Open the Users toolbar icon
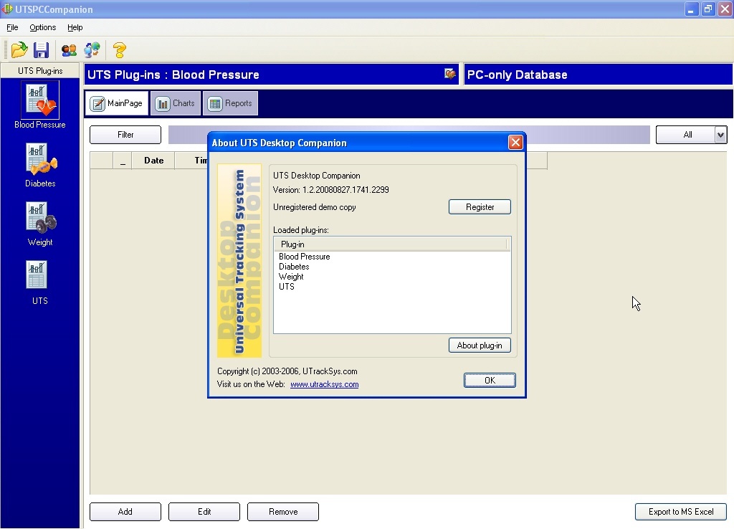 coord(69,49)
